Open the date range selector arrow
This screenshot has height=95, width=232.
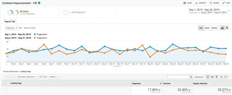pos(229,11)
